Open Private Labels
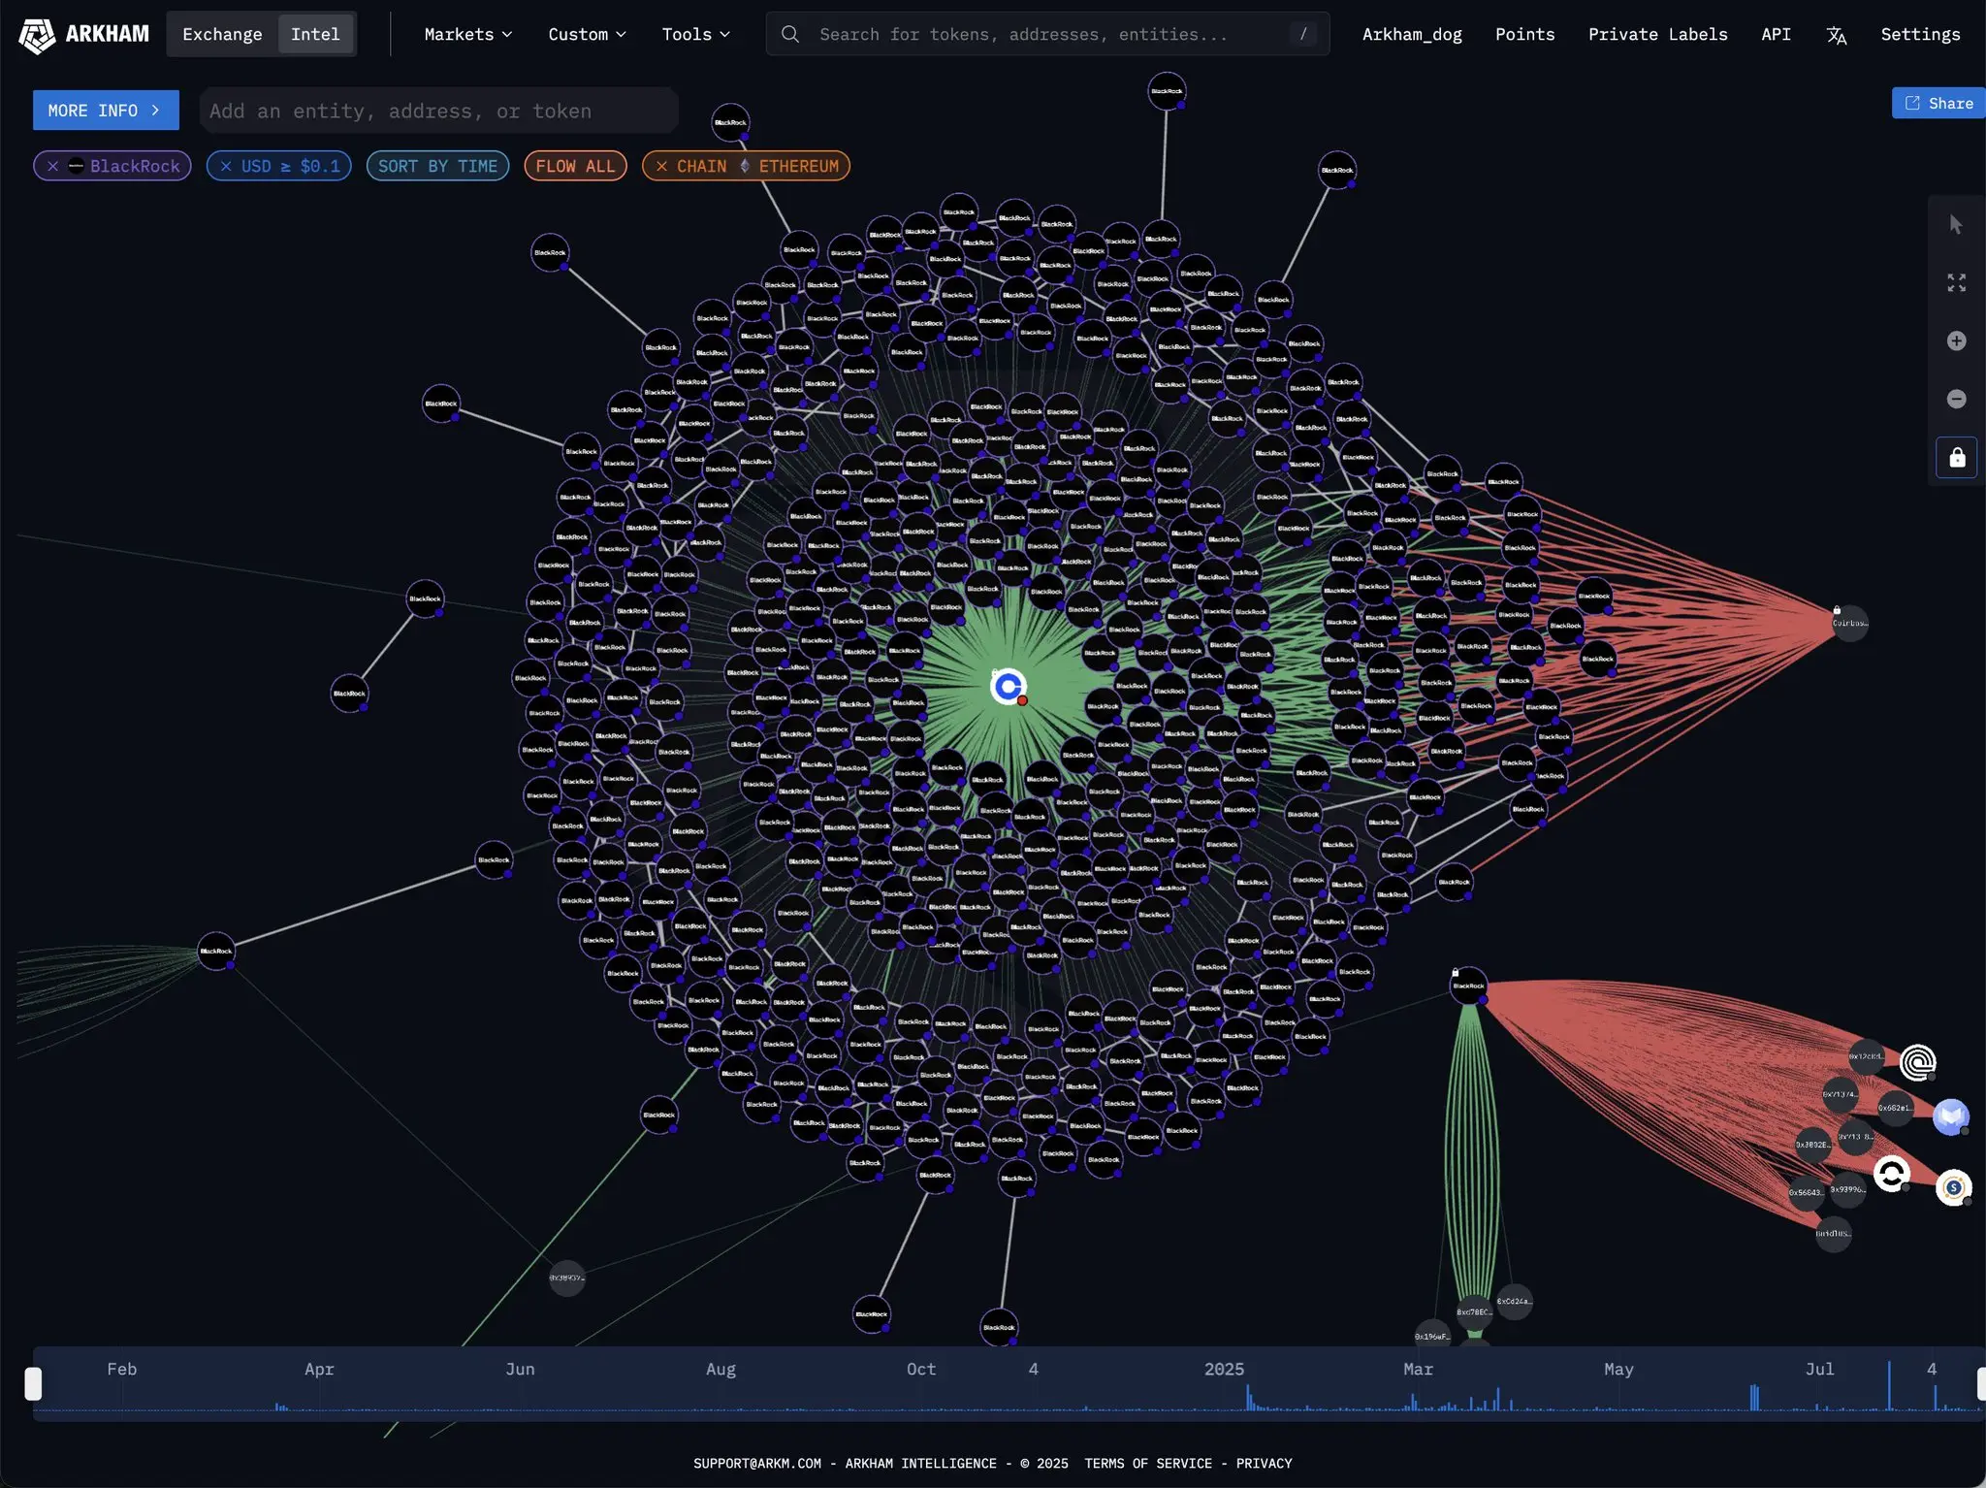The image size is (1986, 1488). [1657, 34]
